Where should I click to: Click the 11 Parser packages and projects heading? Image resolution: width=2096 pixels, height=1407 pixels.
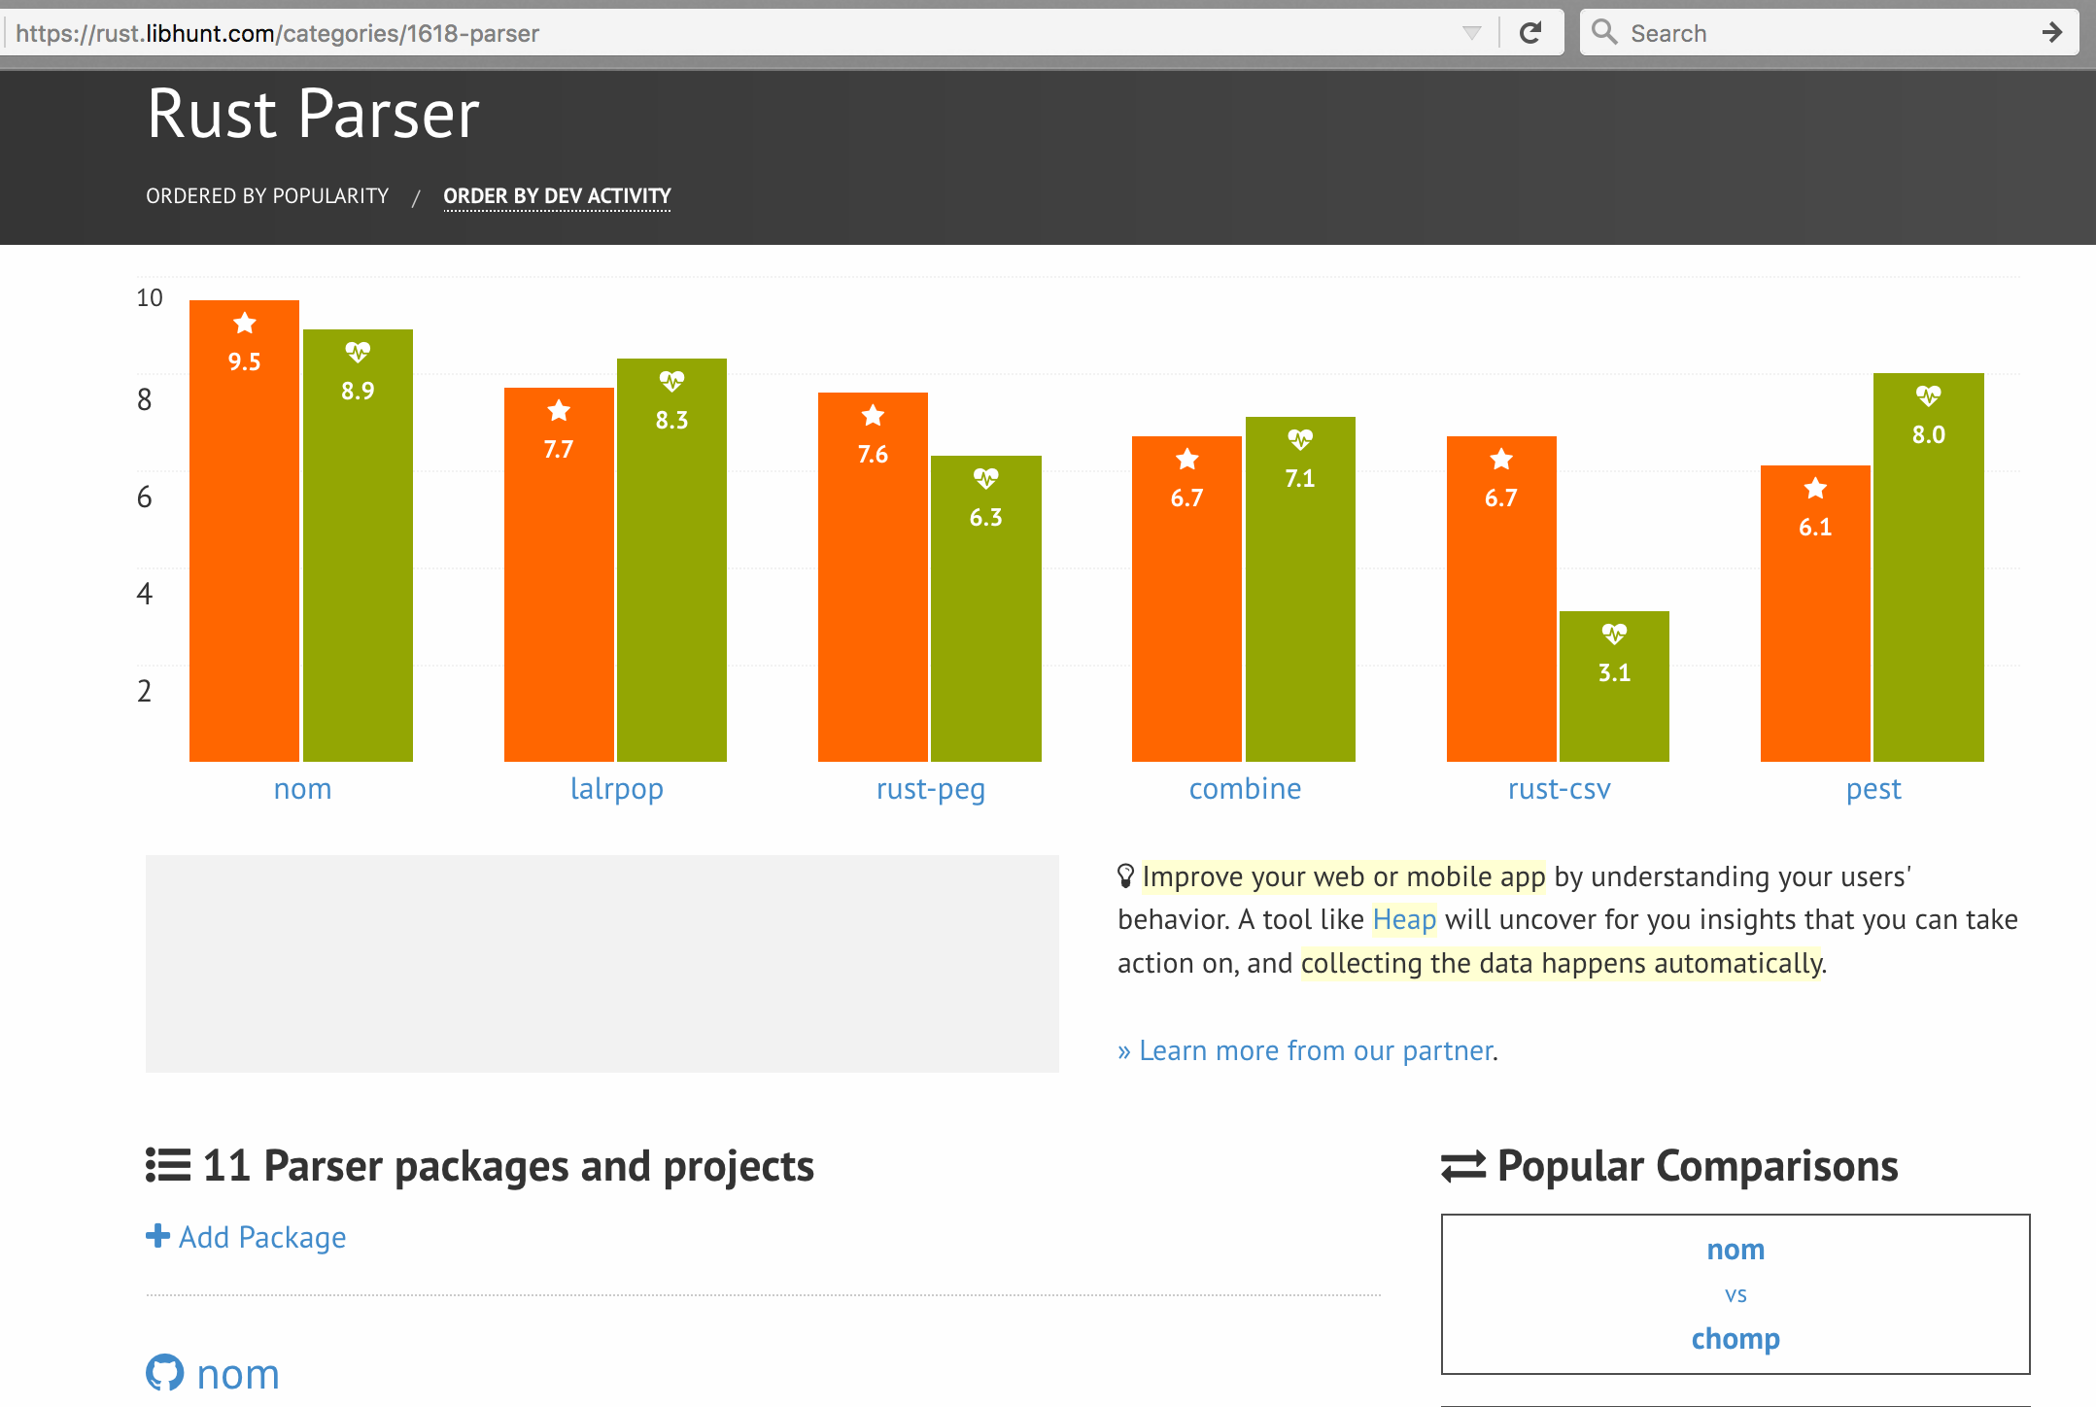(x=508, y=1165)
